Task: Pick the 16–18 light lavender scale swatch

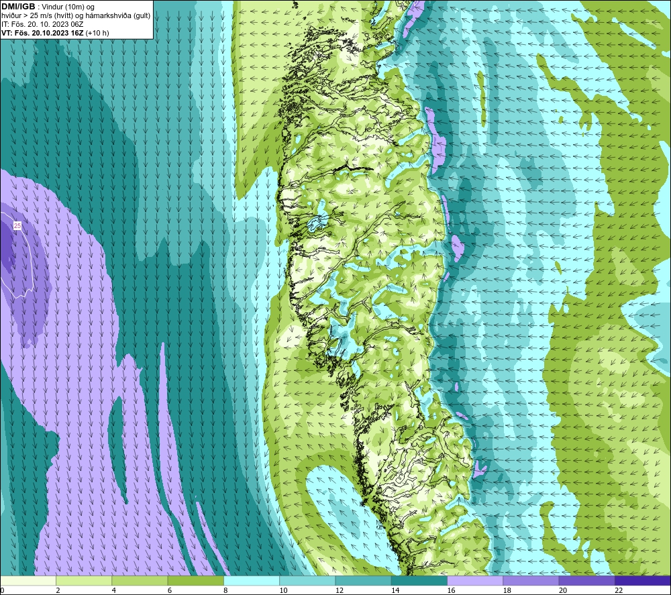Action: (x=475, y=580)
